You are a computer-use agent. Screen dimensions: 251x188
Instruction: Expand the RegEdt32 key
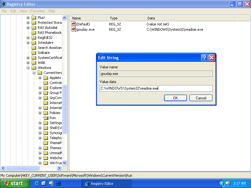pos(28,38)
